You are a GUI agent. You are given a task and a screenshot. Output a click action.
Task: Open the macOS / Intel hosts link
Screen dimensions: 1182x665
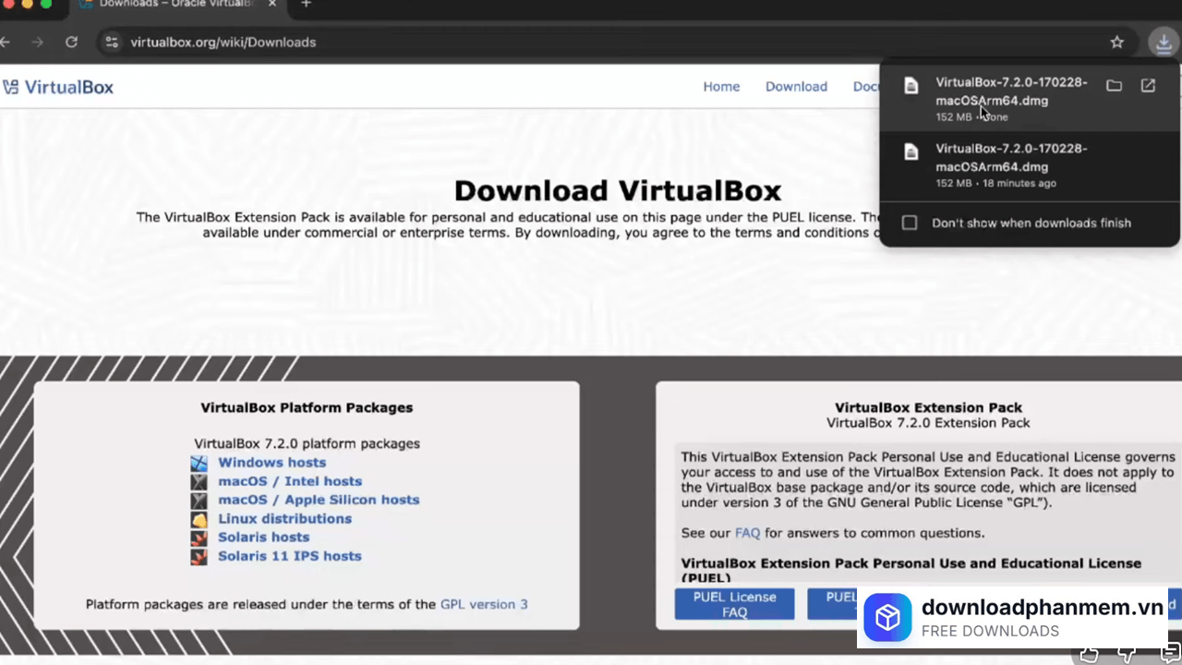tap(289, 481)
